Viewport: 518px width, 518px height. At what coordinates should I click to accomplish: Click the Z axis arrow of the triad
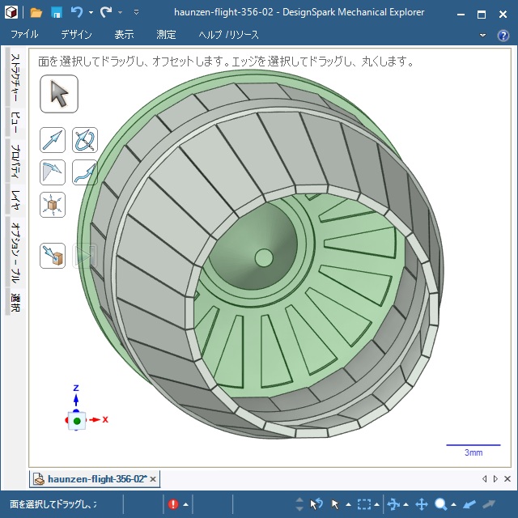point(76,400)
